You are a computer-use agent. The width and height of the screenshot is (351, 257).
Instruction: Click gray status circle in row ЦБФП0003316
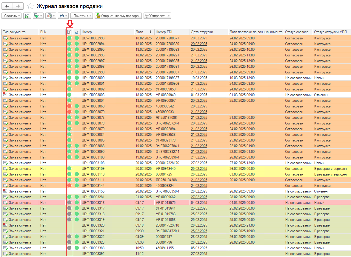pyautogui.click(x=69, y=203)
